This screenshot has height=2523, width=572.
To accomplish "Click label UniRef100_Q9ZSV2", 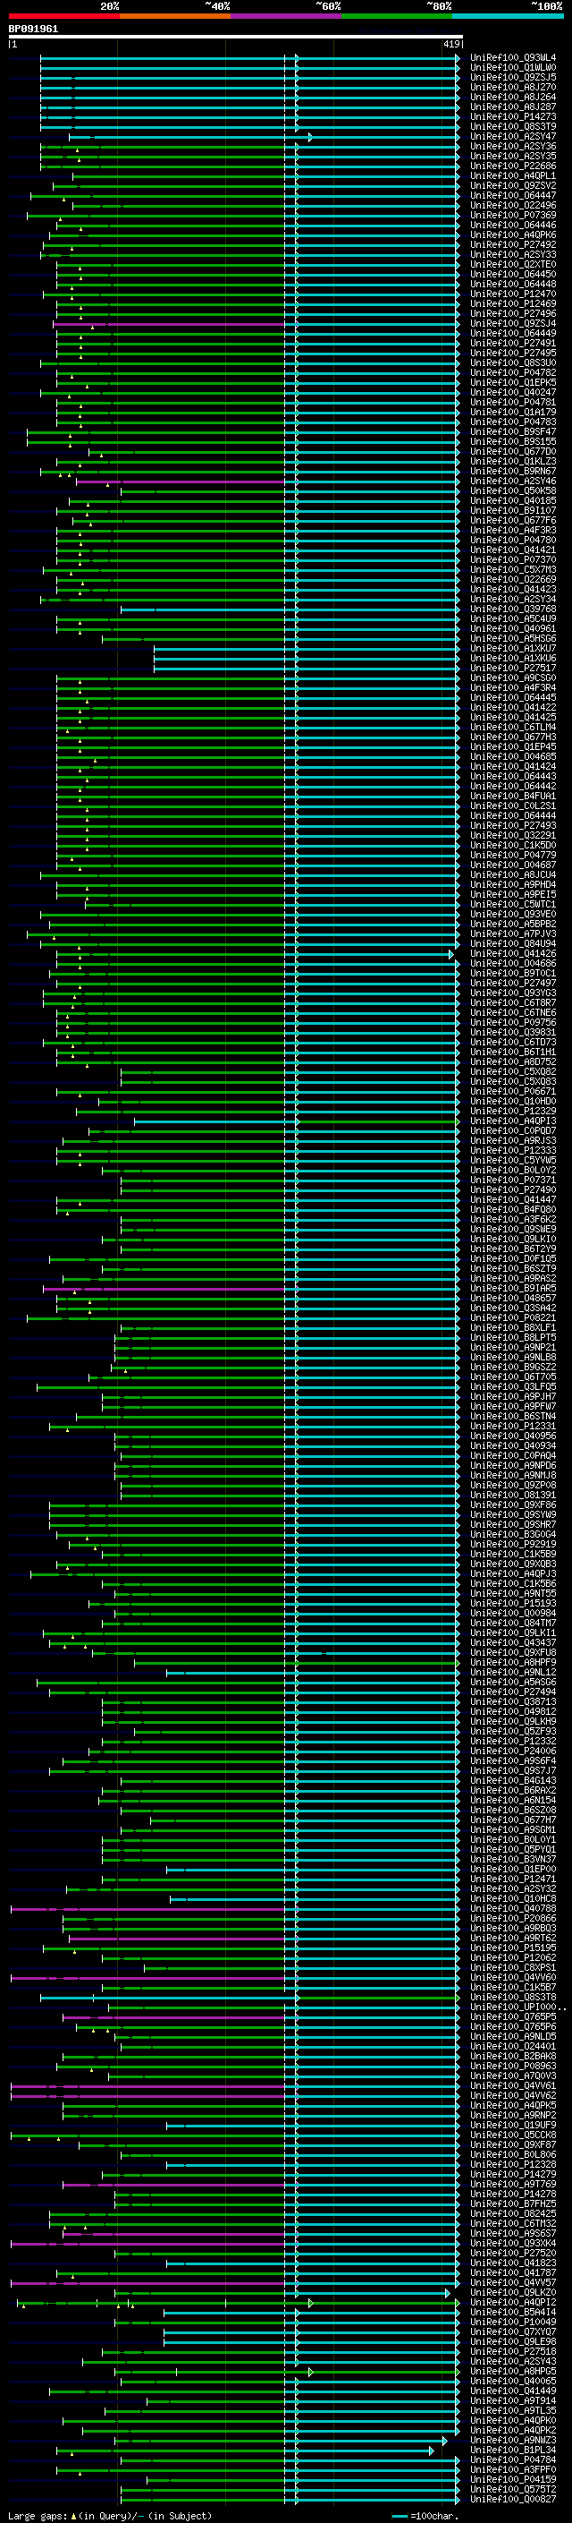I will coord(513,186).
